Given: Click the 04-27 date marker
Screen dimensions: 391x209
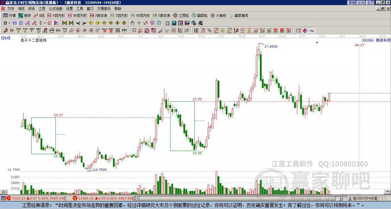Looking at the screenshot, I should [359, 45].
